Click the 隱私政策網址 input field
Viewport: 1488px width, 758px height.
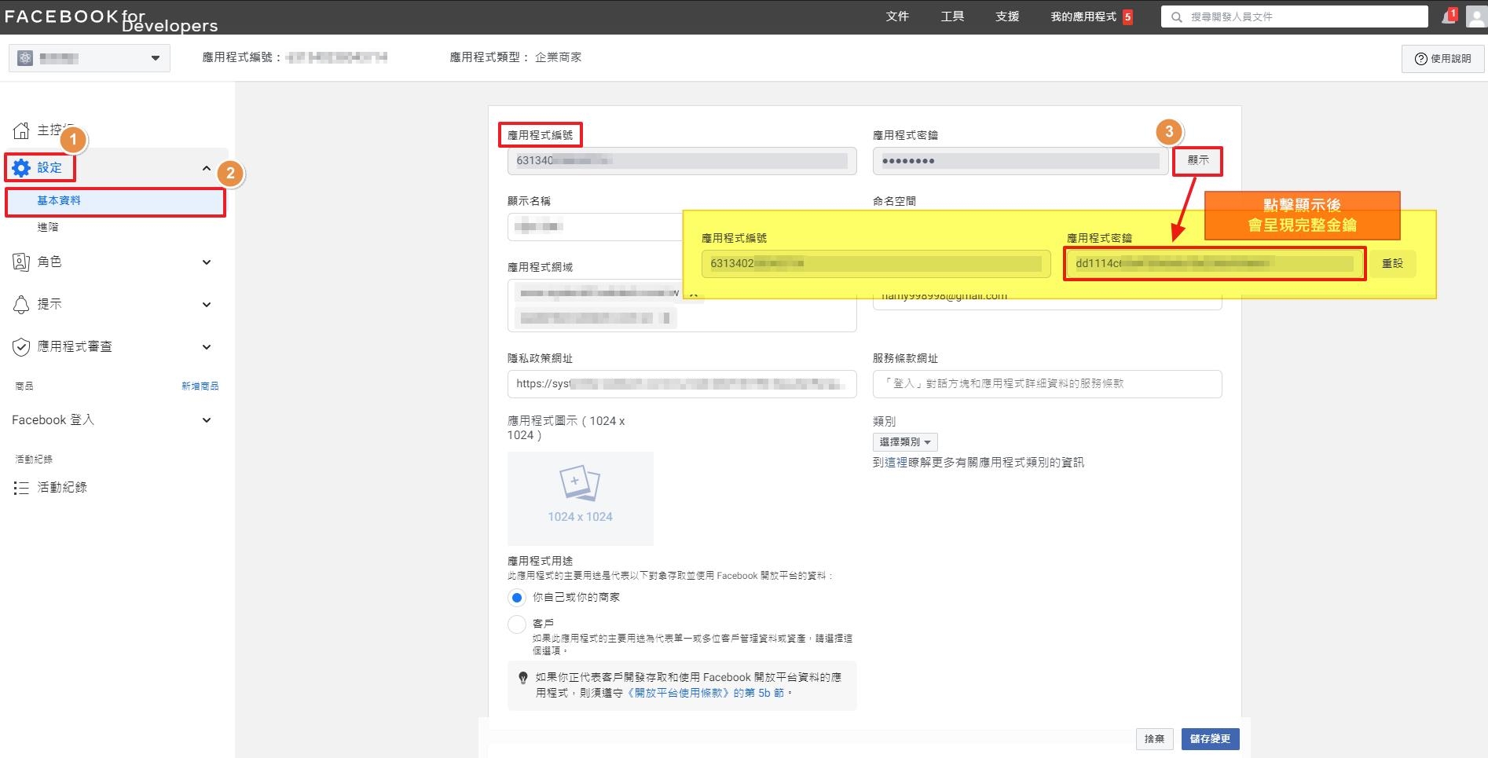681,384
